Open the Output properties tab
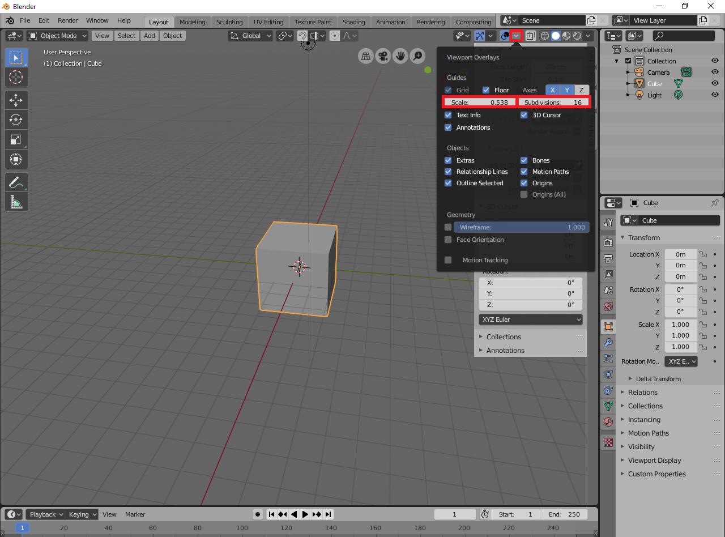 click(608, 259)
